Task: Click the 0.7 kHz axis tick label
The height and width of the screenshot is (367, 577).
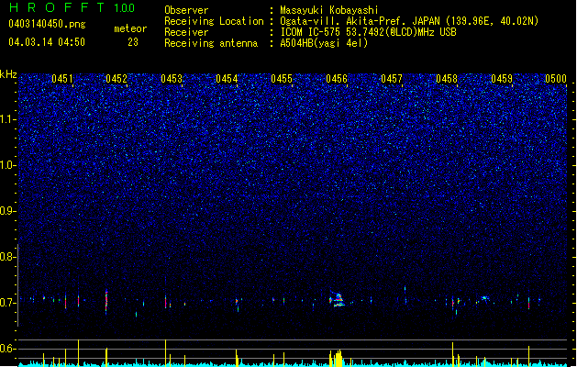Action: 7,303
